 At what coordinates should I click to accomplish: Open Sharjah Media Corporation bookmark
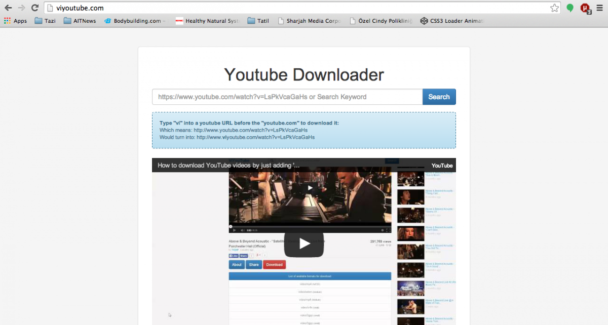310,21
